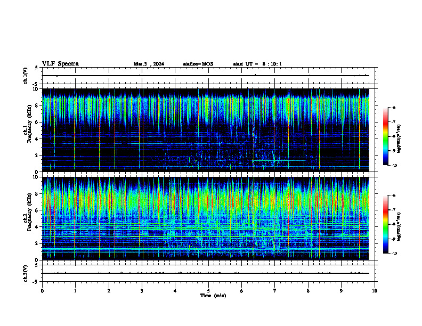Click the 'Mar.3 , 2024' date label
The image size is (422, 326).
[149, 64]
